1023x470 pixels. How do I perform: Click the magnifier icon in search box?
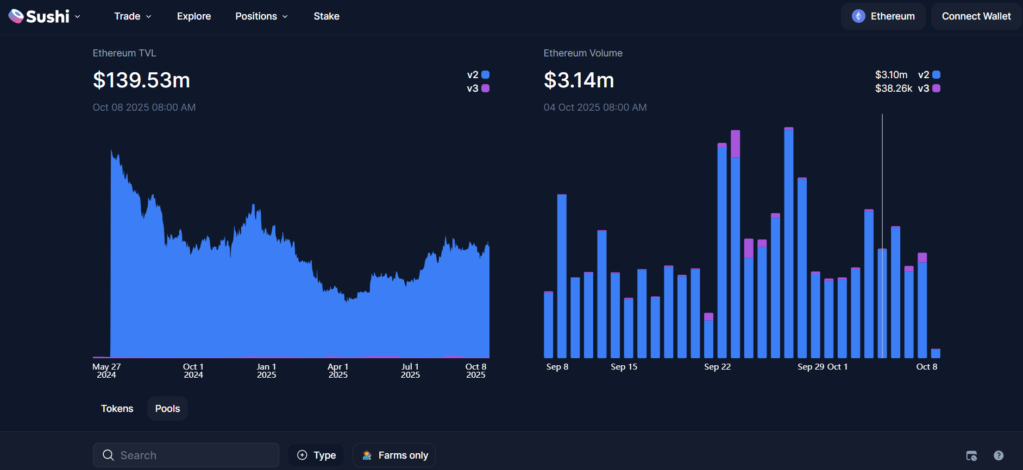(108, 455)
